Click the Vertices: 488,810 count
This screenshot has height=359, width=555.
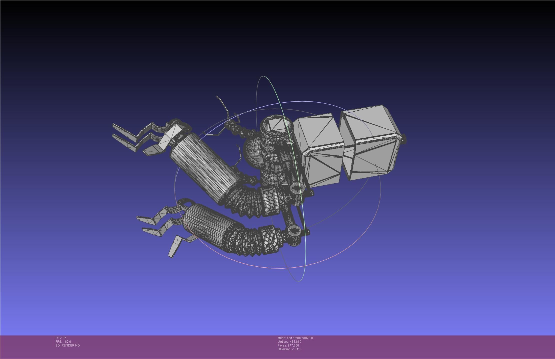tap(289, 342)
